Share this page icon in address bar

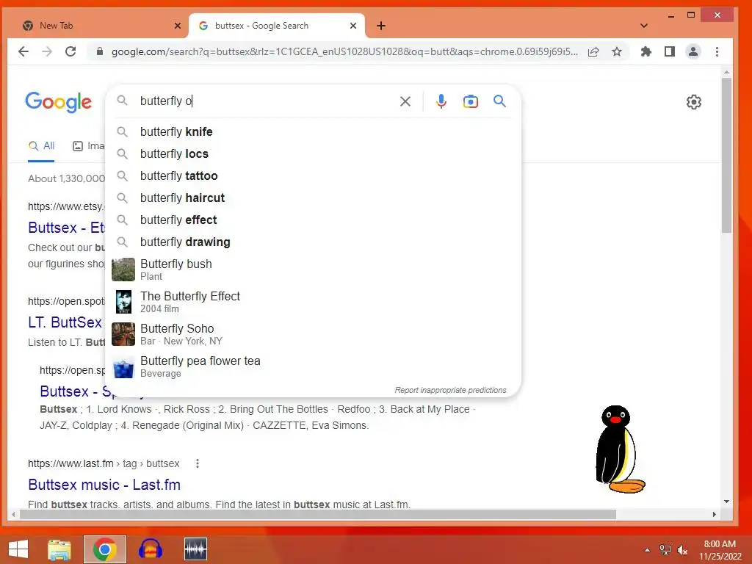click(593, 51)
